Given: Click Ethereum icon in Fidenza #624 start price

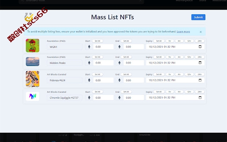Looking at the screenshot, I should [89, 80].
